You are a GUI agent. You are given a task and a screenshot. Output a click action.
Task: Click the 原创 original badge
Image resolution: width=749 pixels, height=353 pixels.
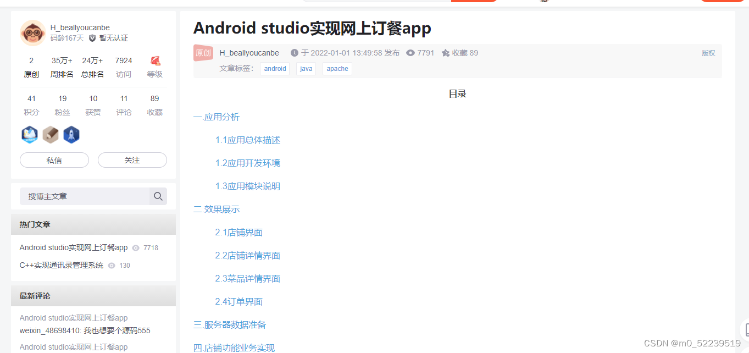click(x=203, y=53)
